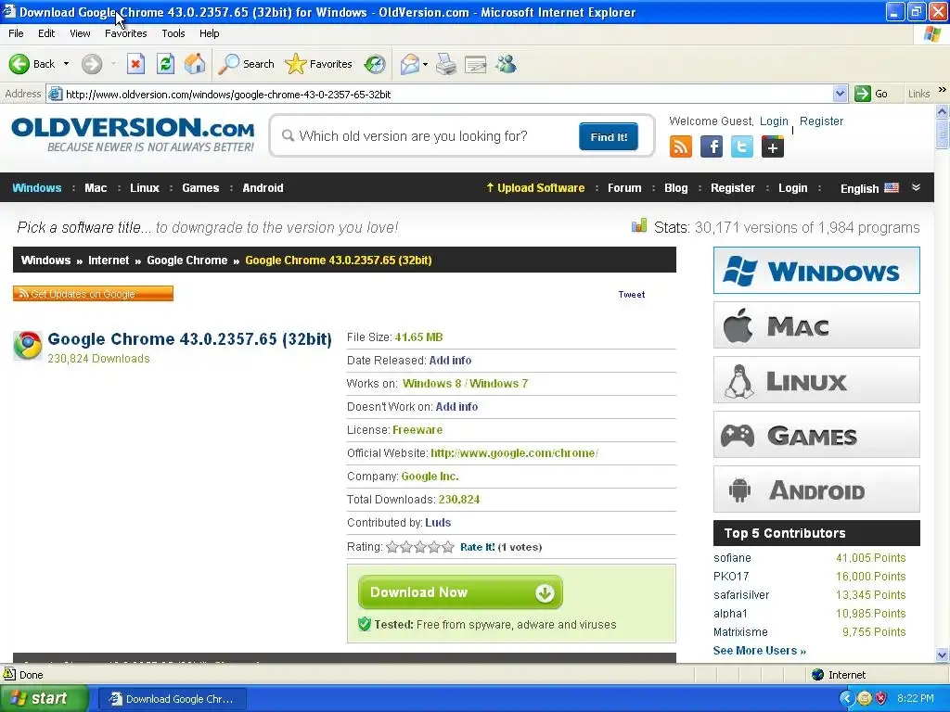The height and width of the screenshot is (712, 950).
Task: Open the Mail button dropdown arrow
Action: 425,64
